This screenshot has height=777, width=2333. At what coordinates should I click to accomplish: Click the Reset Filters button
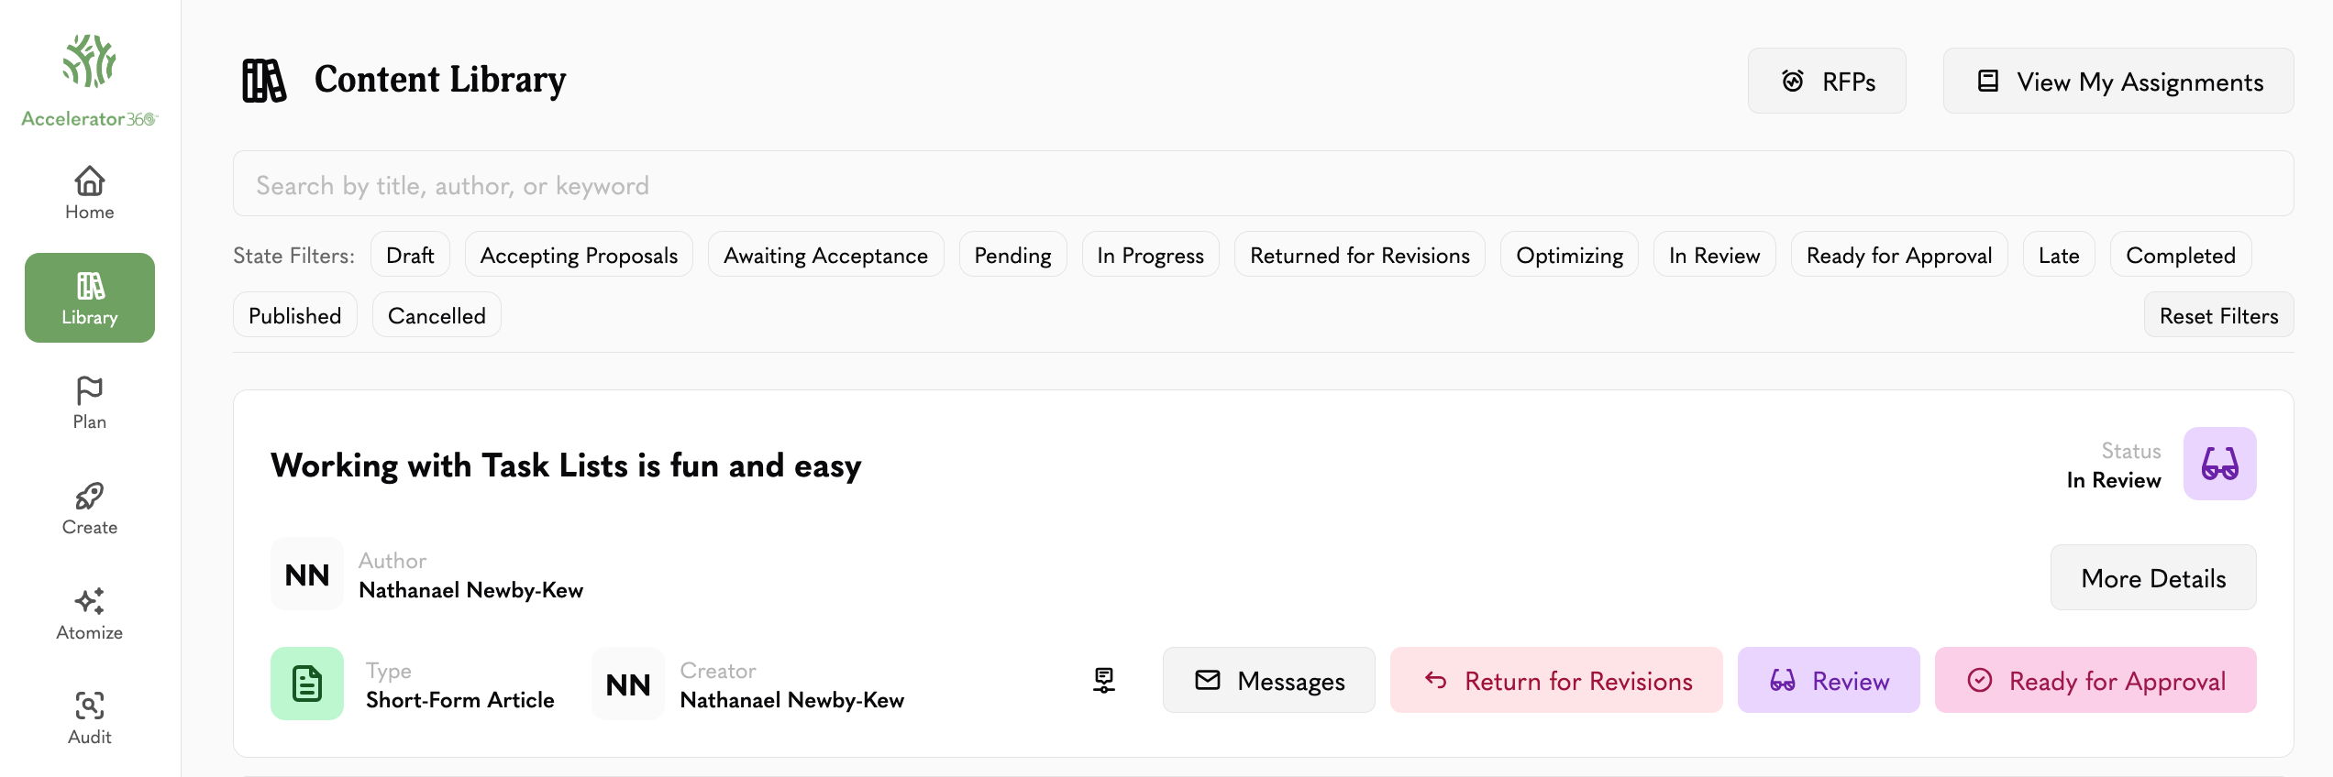pyautogui.click(x=2218, y=315)
